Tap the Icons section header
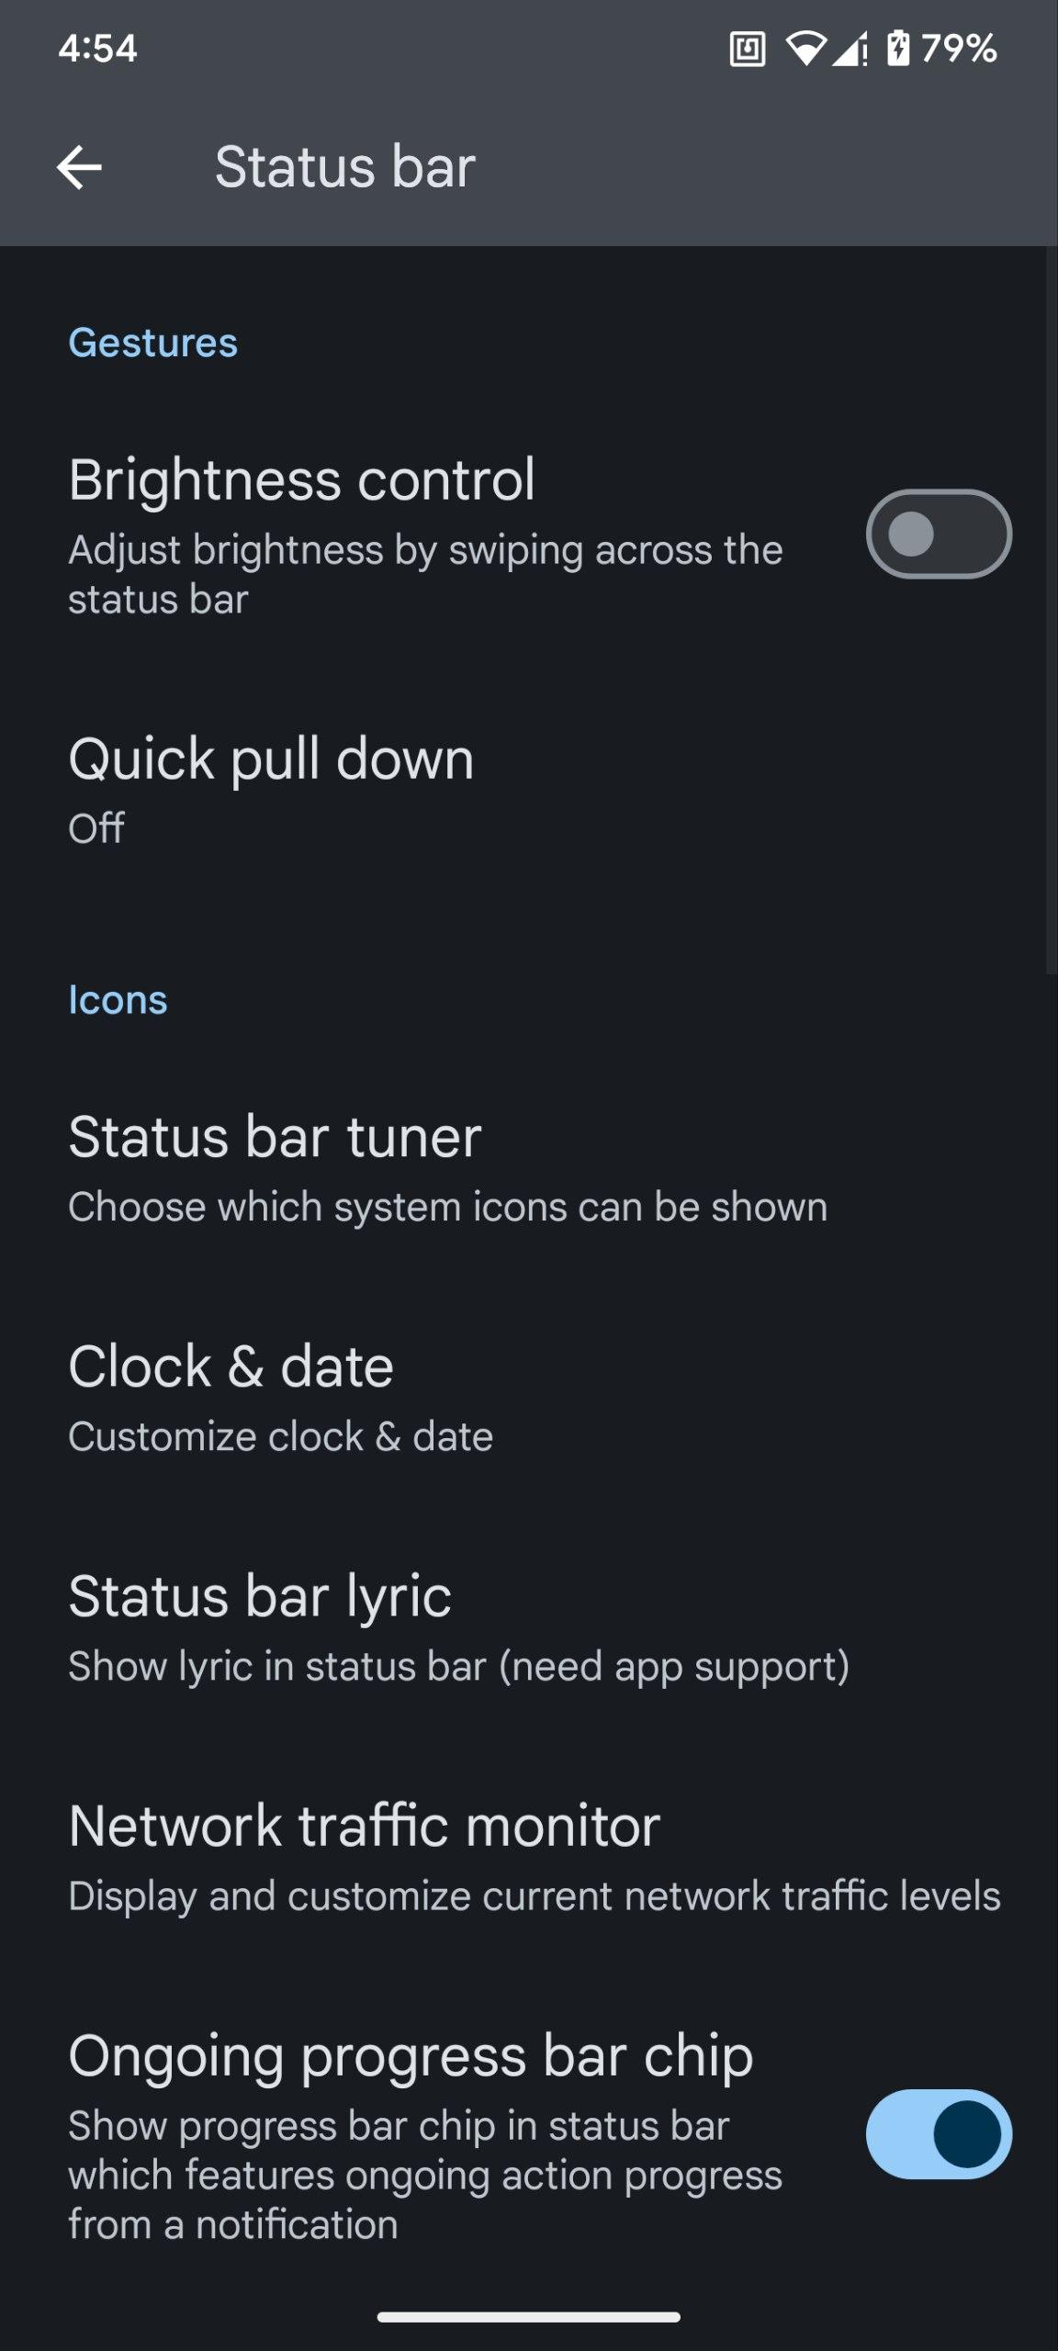Screen dimensions: 1058x2351 point(118,1000)
